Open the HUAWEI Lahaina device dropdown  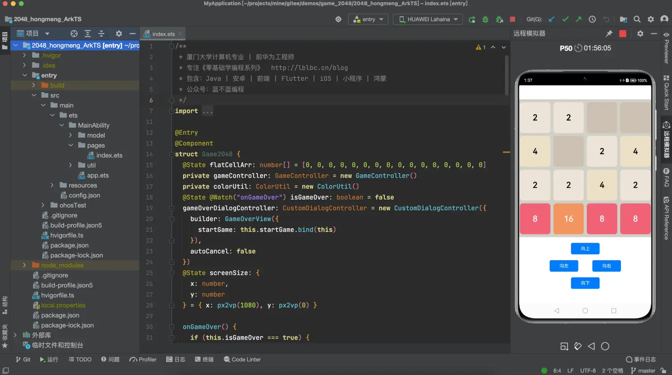click(x=428, y=19)
